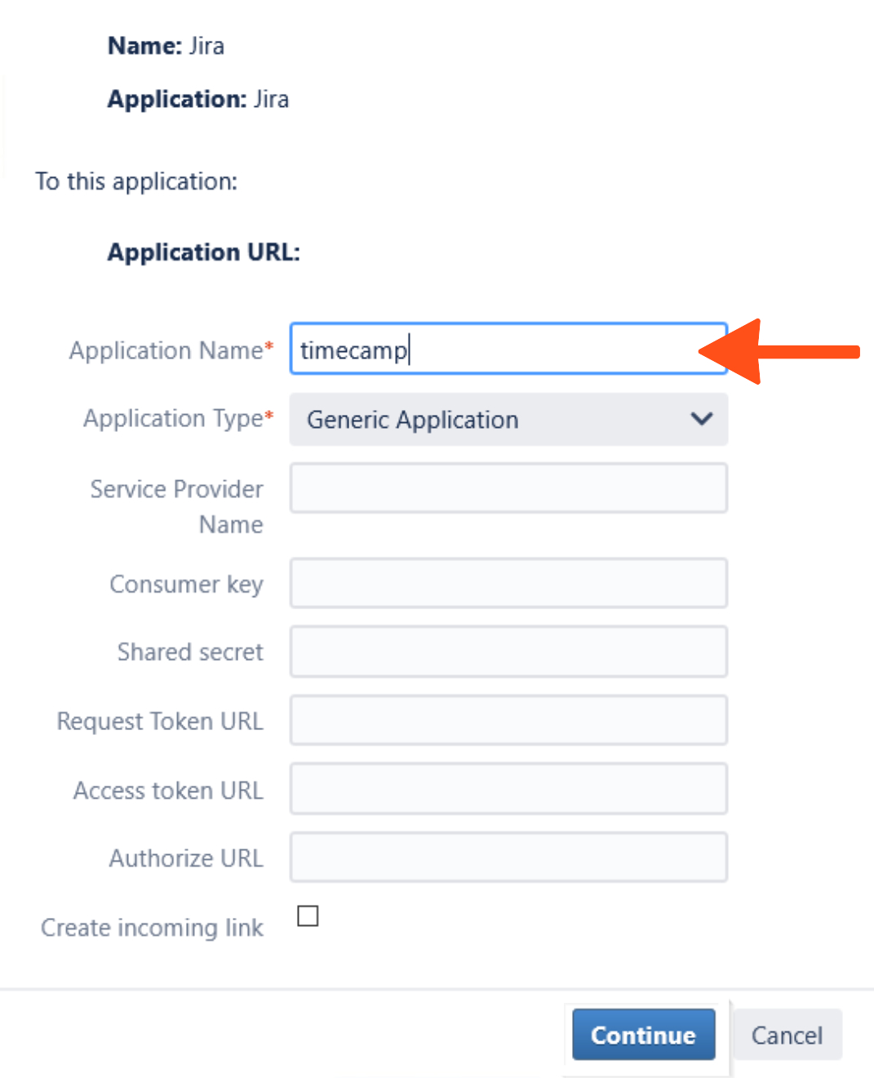Enable the Create incoming link checkbox
874x1078 pixels.
coord(308,916)
